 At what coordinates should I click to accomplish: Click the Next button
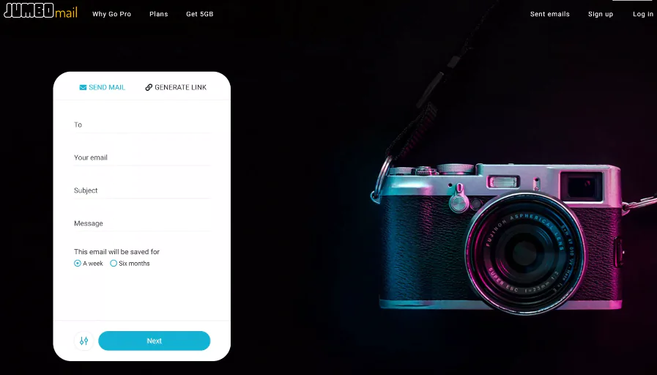tap(155, 341)
